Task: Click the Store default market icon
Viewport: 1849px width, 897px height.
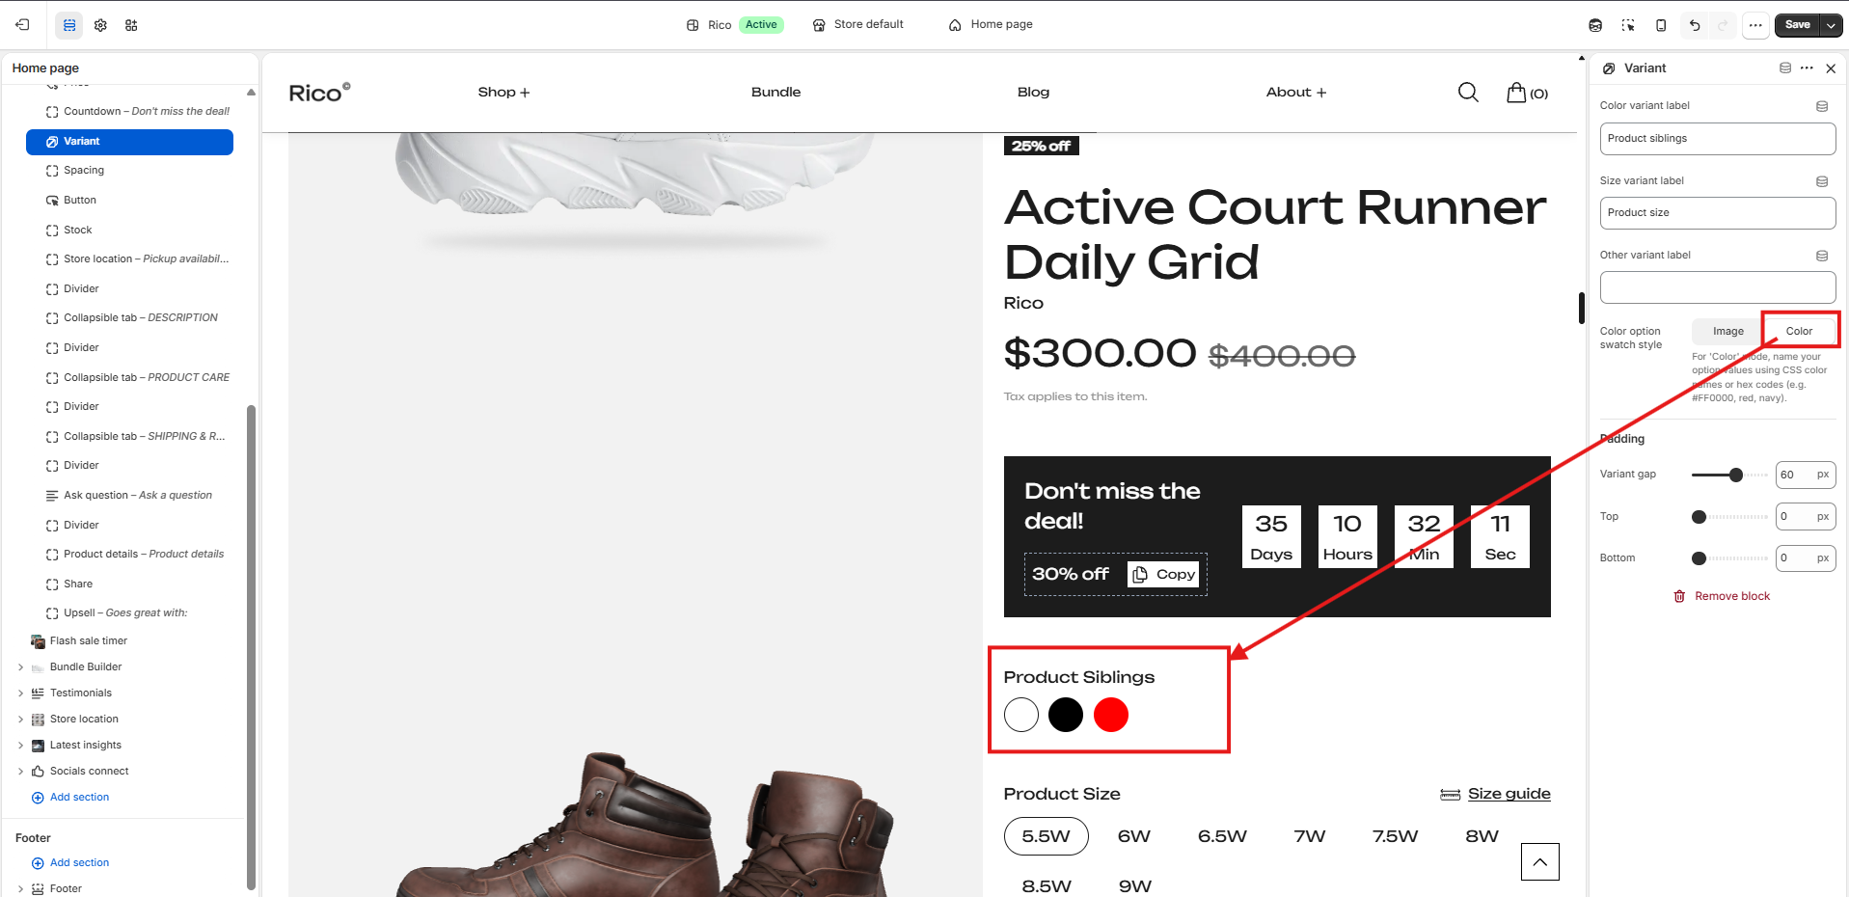Action: pos(819,25)
